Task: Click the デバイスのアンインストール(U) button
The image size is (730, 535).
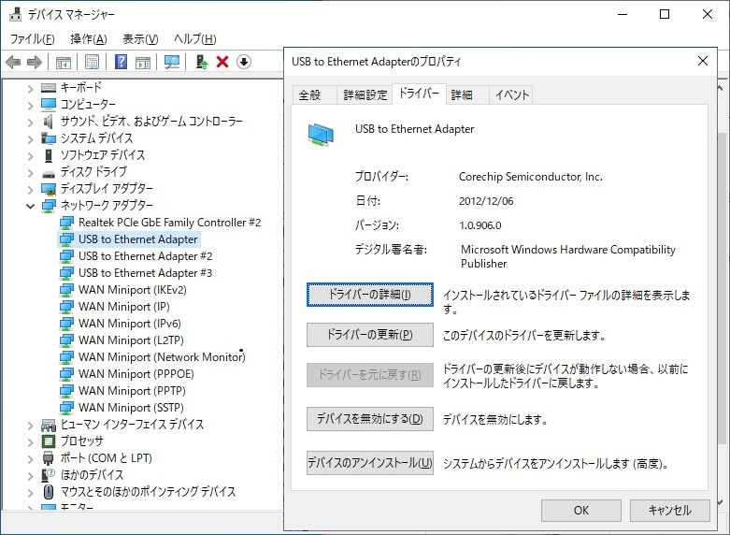Action: [369, 462]
